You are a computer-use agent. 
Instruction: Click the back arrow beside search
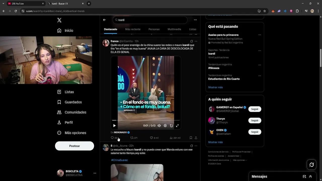pos(104,20)
